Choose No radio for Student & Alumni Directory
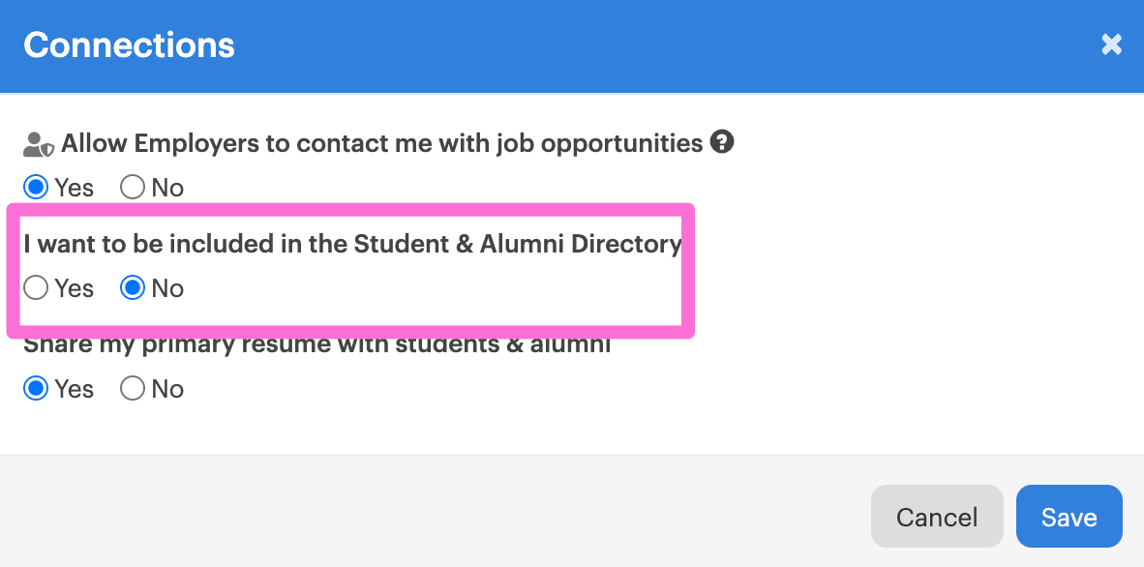1144x567 pixels. coord(133,288)
